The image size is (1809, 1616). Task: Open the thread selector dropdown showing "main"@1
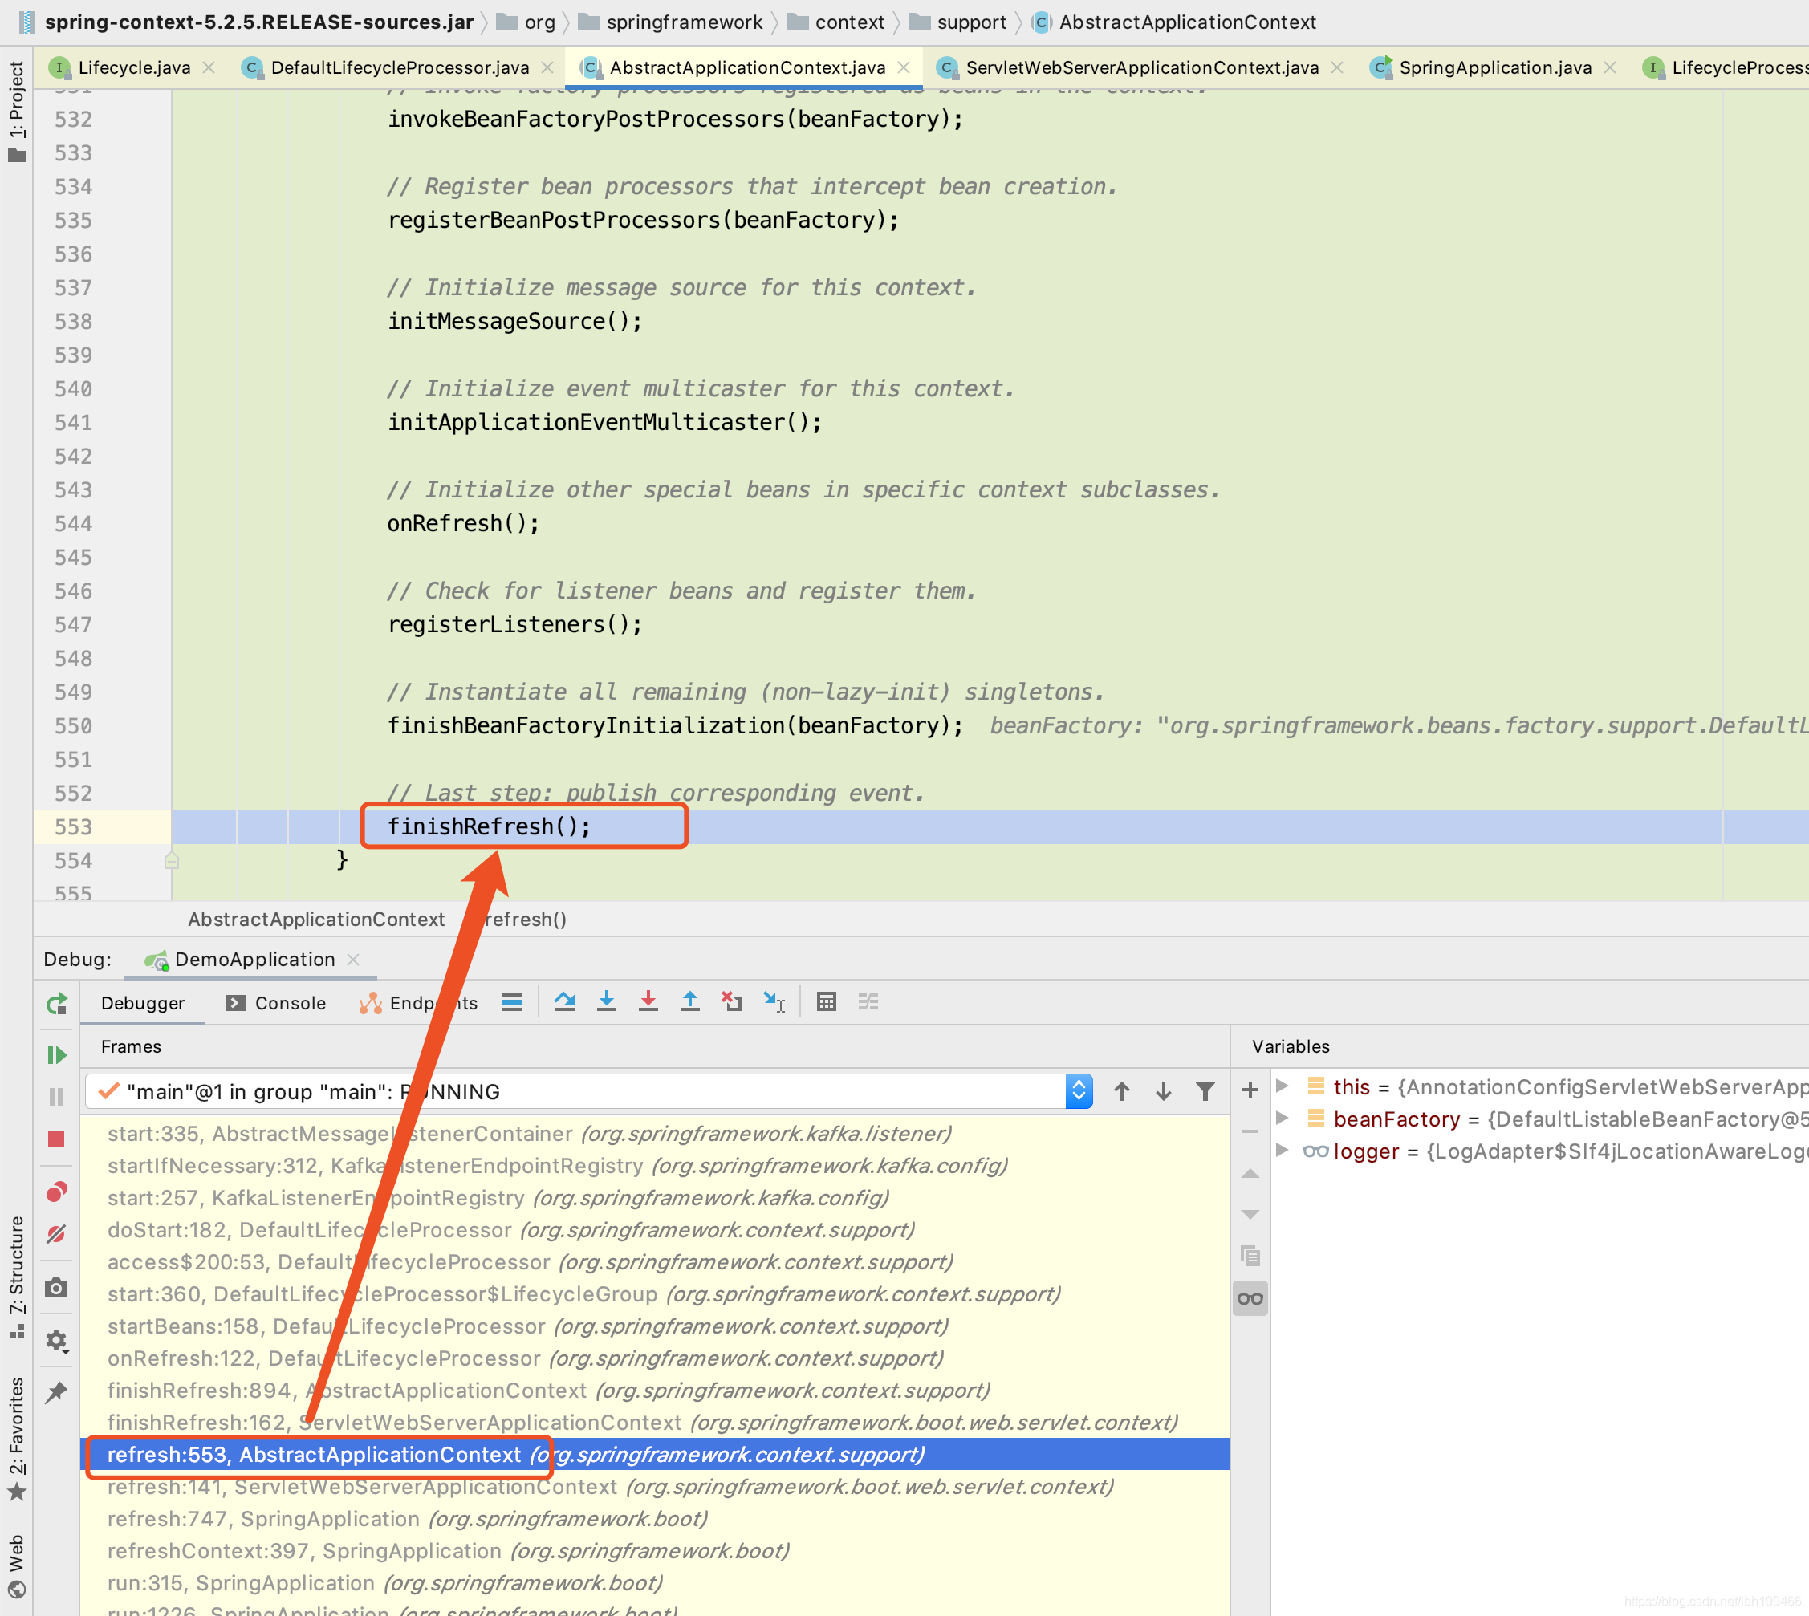[1077, 1090]
